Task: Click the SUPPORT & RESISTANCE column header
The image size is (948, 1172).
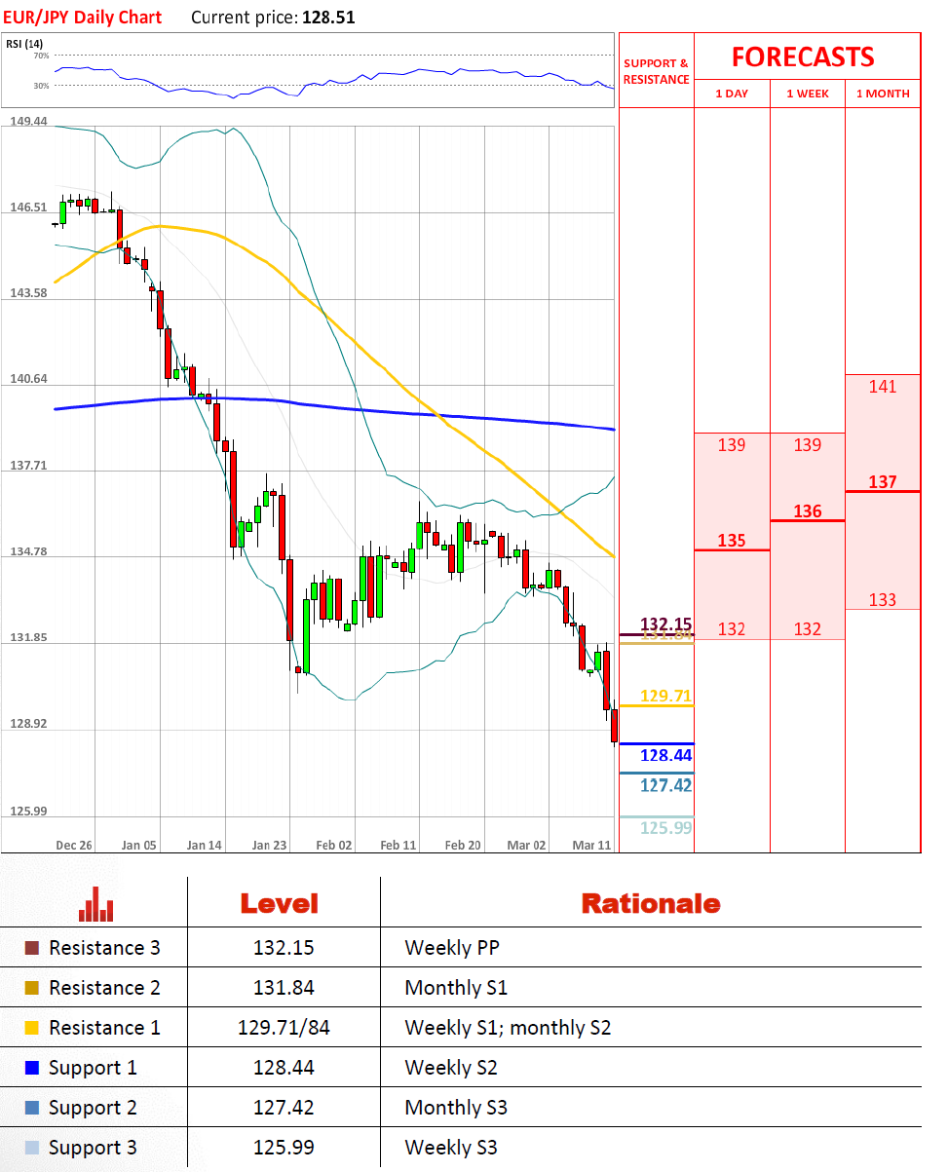Action: [656, 71]
